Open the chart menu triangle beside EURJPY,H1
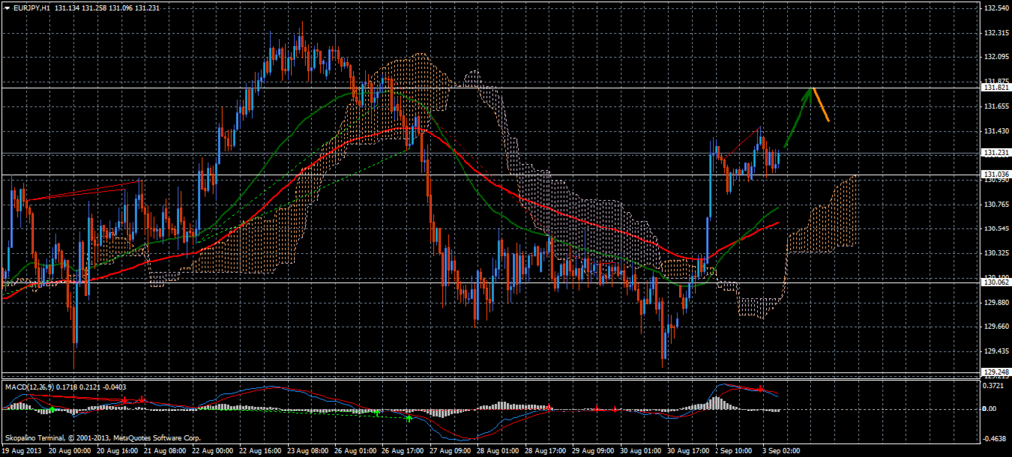The width and height of the screenshot is (1012, 457). pos(7,7)
